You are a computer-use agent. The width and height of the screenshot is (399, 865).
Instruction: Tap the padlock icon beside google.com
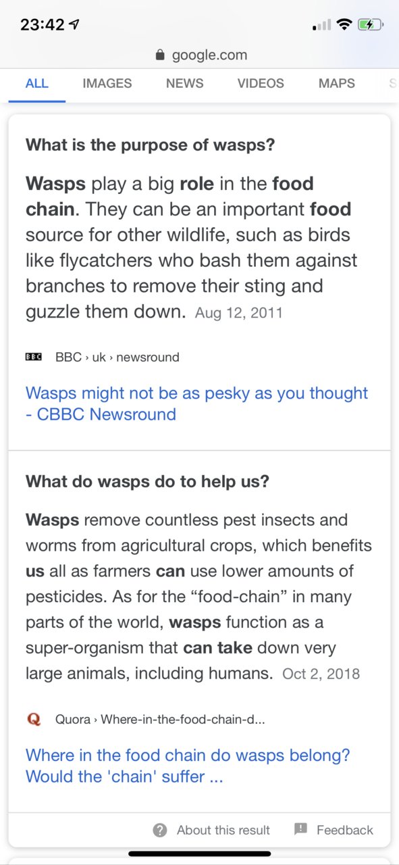pos(160,55)
